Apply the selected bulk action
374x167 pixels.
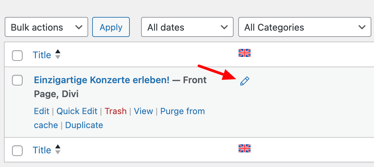click(x=111, y=27)
